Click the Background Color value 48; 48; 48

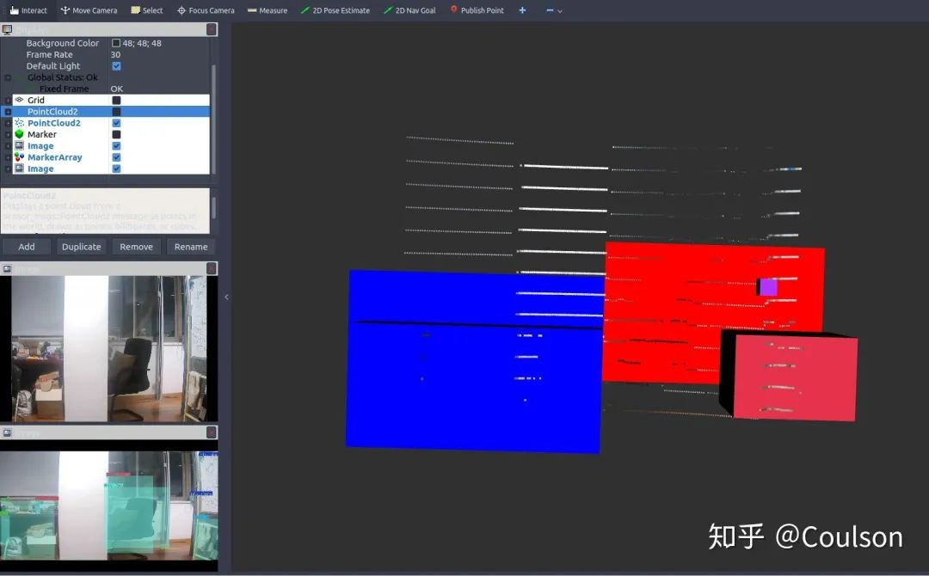pos(142,43)
